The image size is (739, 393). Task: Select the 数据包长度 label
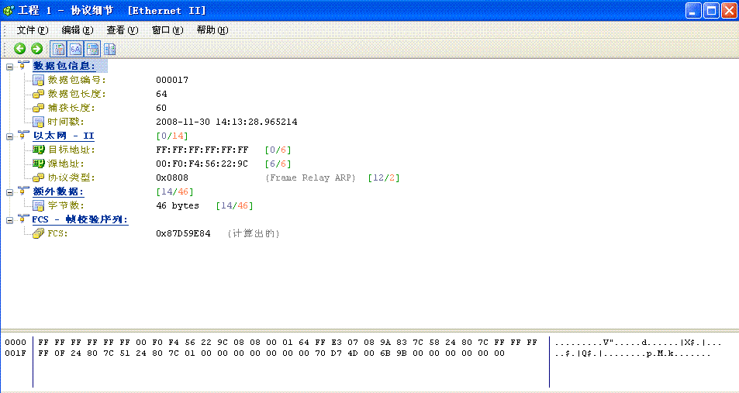[77, 95]
